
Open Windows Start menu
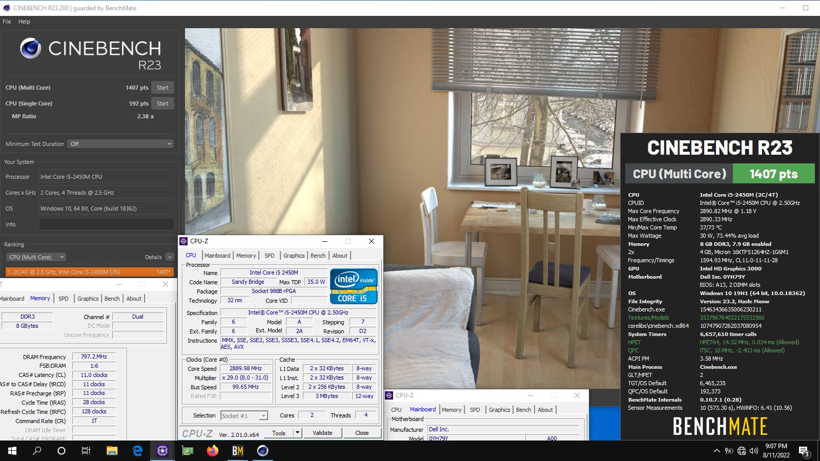(12, 451)
